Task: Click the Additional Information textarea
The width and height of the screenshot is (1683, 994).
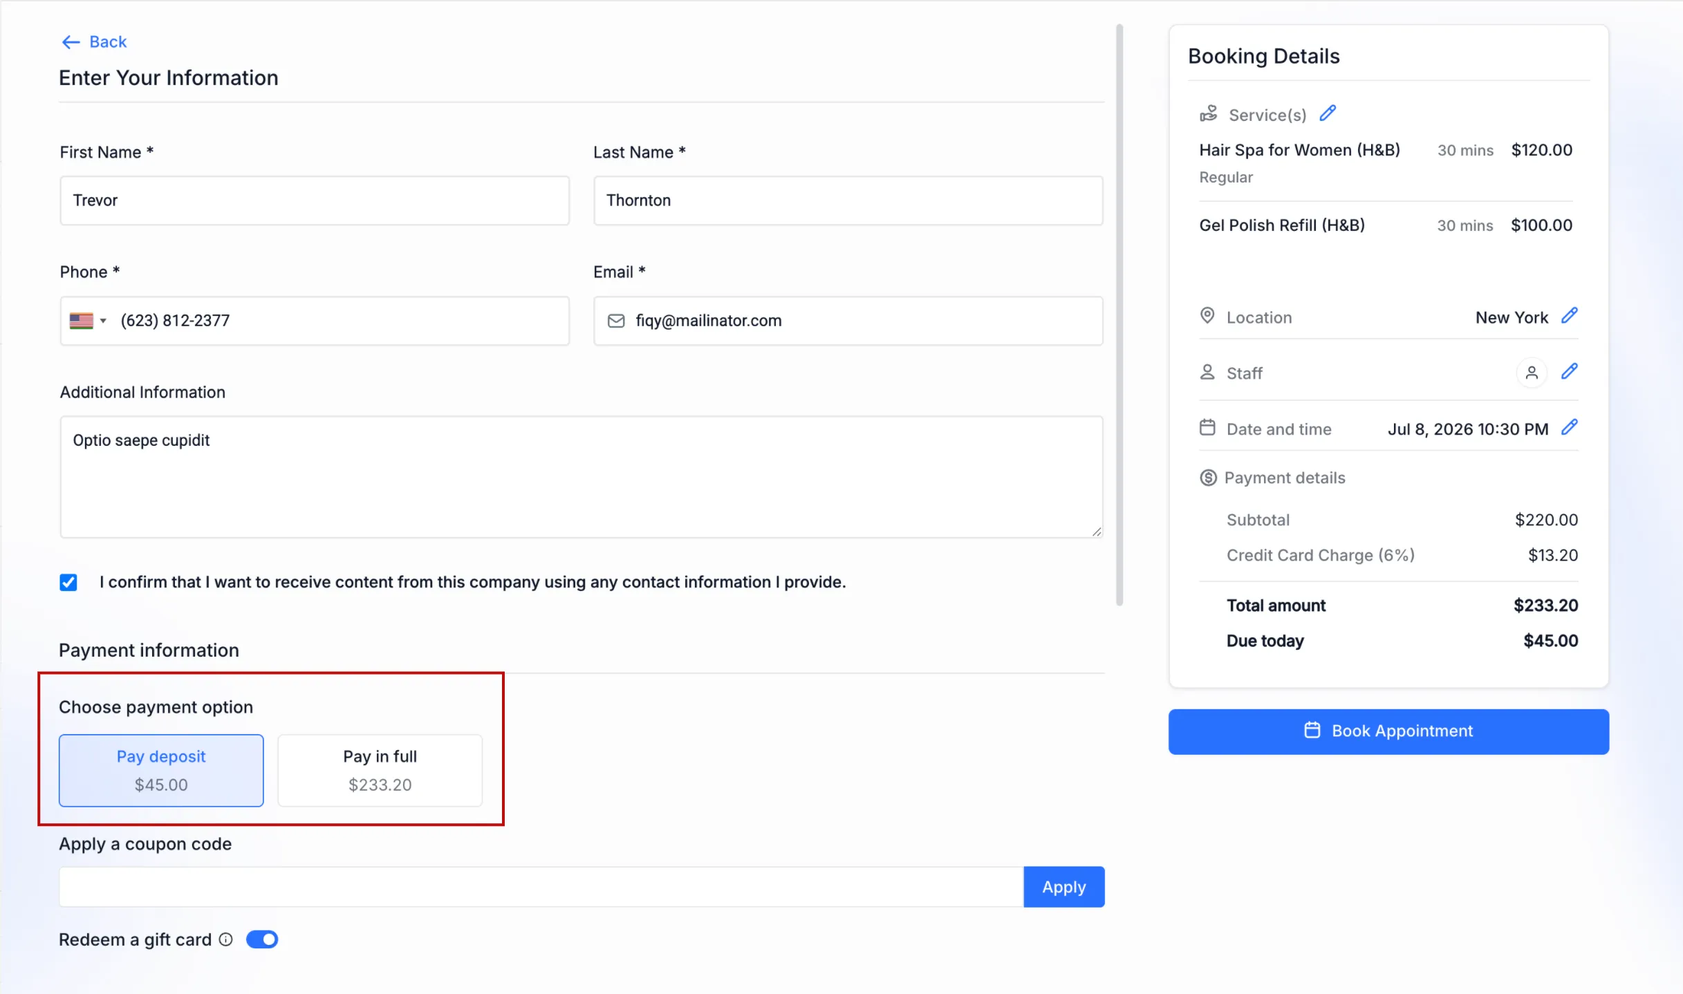Action: click(582, 477)
